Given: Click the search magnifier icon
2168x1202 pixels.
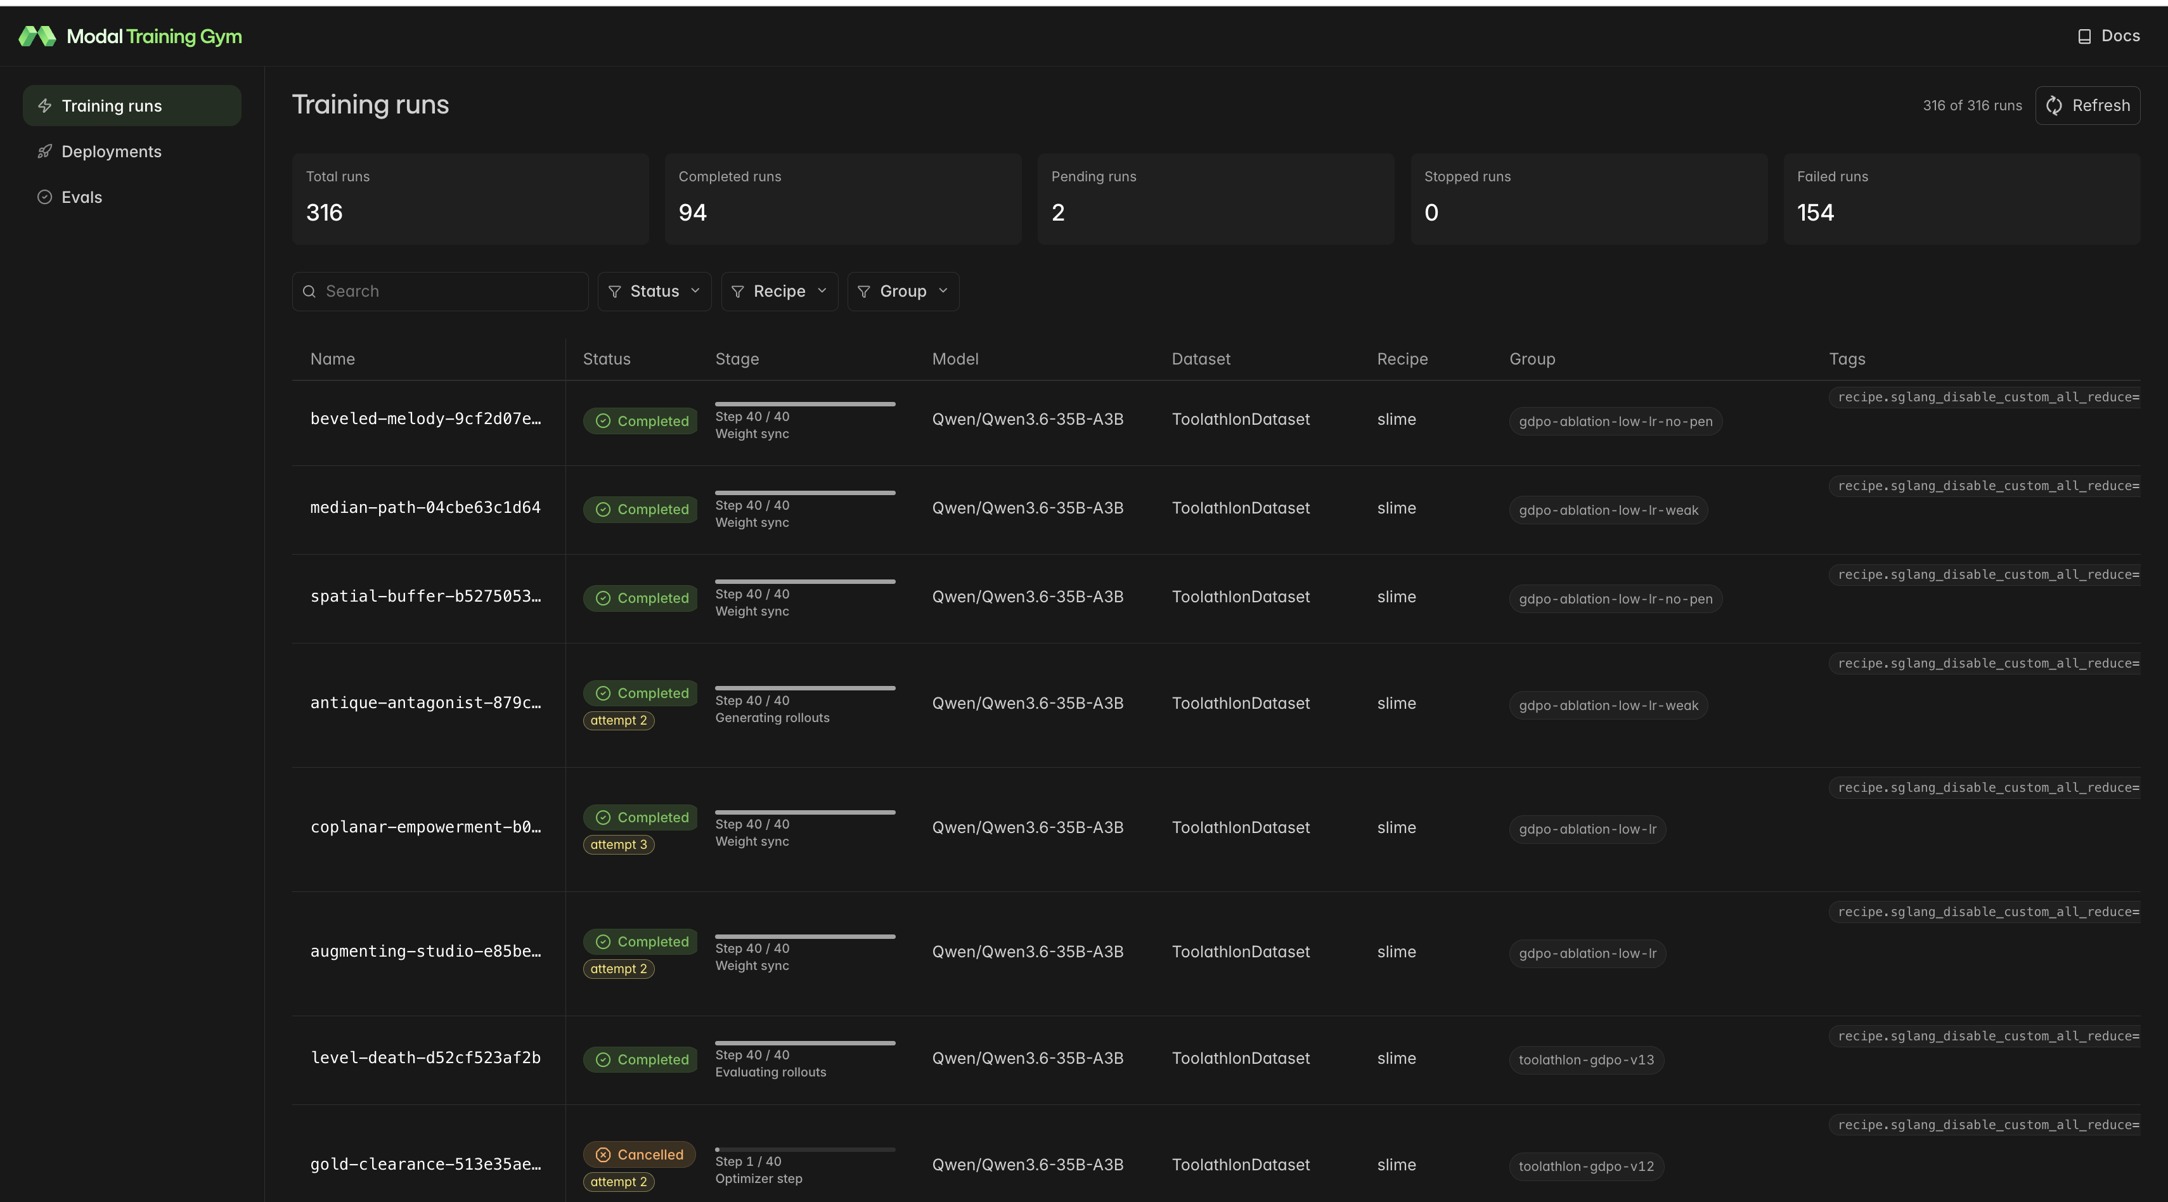Looking at the screenshot, I should click(x=309, y=291).
